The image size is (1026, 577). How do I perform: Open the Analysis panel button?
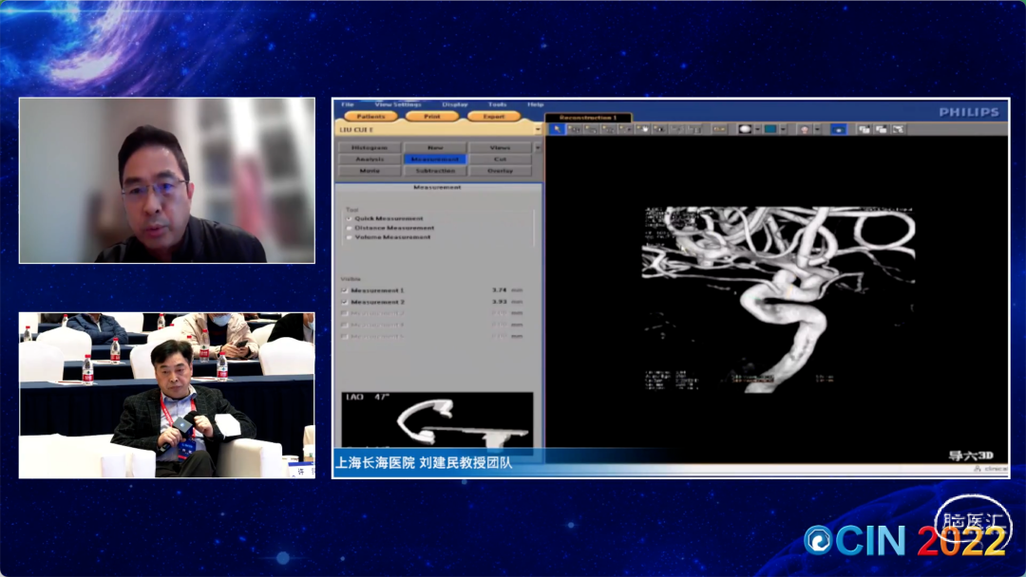[370, 159]
